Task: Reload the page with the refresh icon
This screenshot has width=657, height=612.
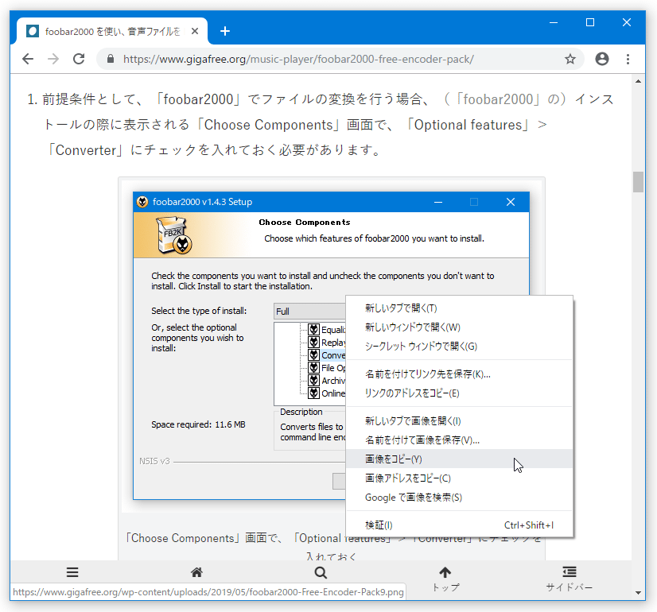Action: [x=79, y=59]
